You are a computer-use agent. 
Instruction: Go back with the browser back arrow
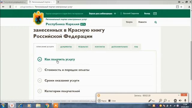click(3, 7)
